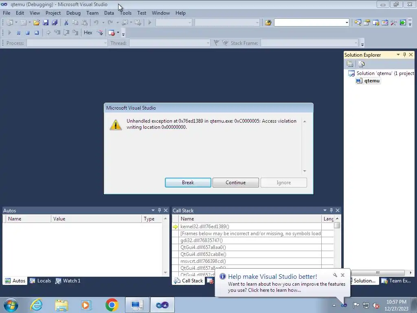The image size is (417, 313).
Task: Click Solution Explorer horizontal scrollbar thumb
Action: coord(377,273)
